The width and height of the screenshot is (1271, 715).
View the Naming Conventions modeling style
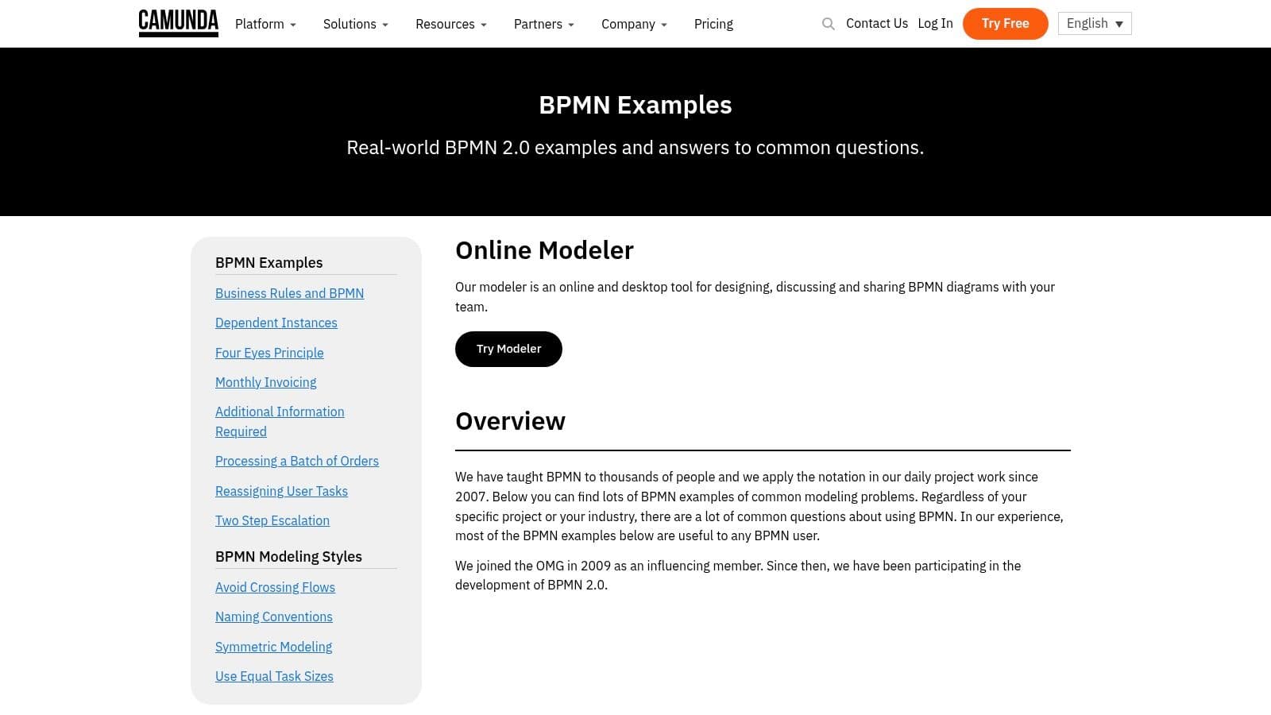click(273, 616)
